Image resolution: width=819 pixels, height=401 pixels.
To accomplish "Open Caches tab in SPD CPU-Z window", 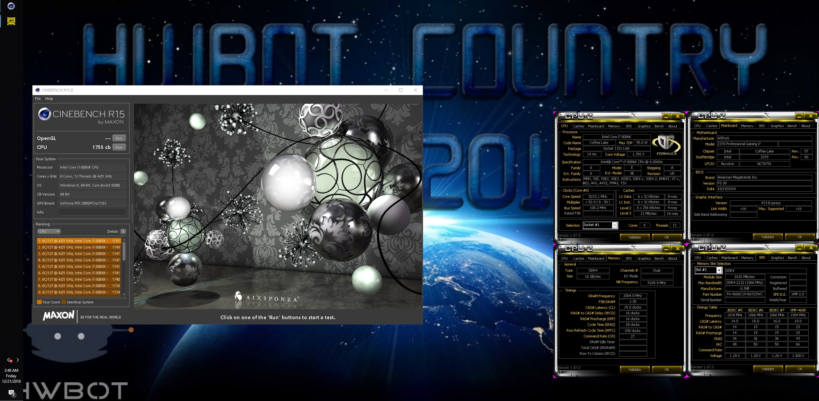I will (x=712, y=258).
